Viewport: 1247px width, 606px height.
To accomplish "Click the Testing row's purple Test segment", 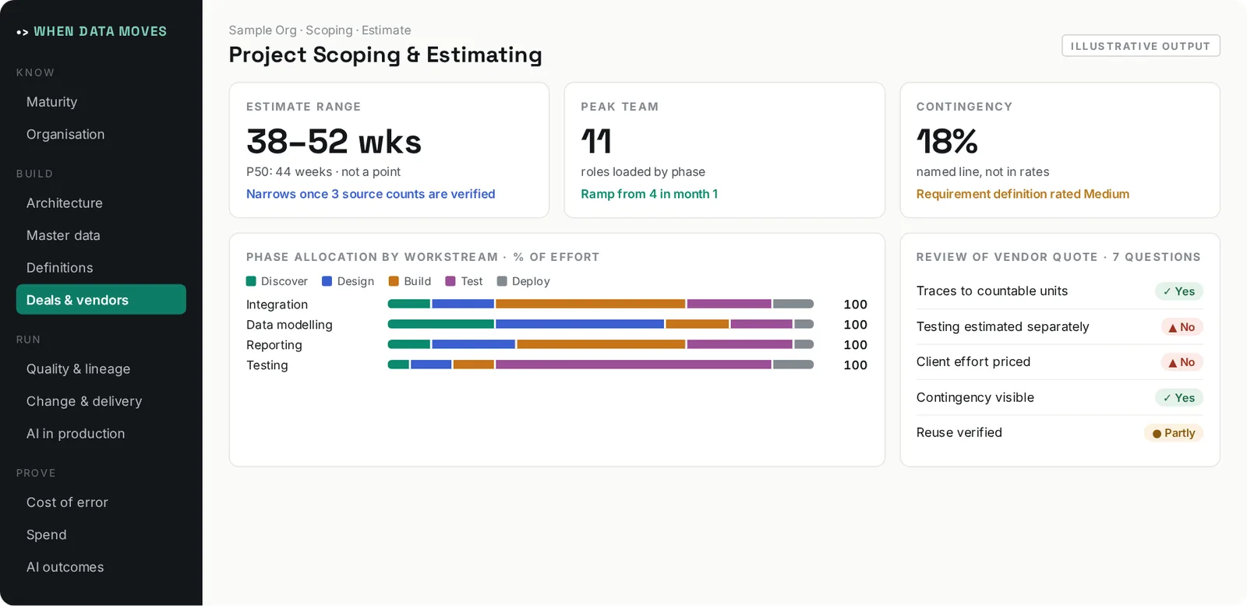I will tap(634, 365).
